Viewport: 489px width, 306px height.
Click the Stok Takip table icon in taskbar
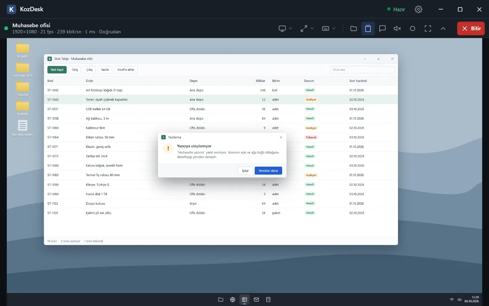coord(244,300)
